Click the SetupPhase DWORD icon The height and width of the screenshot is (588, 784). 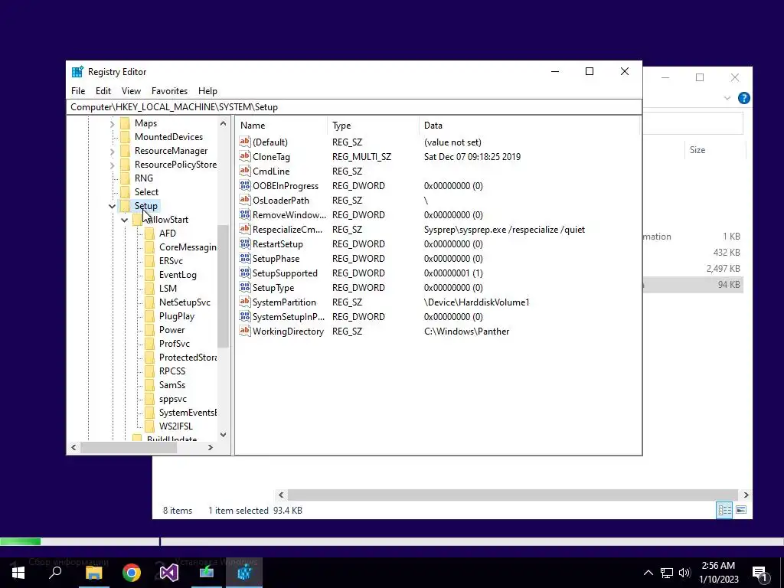click(244, 258)
